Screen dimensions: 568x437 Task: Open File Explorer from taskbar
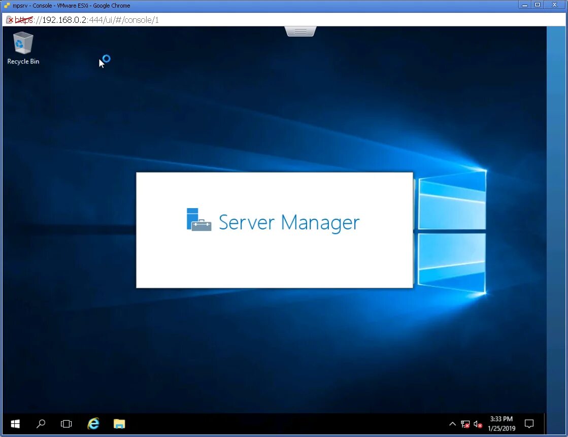119,424
